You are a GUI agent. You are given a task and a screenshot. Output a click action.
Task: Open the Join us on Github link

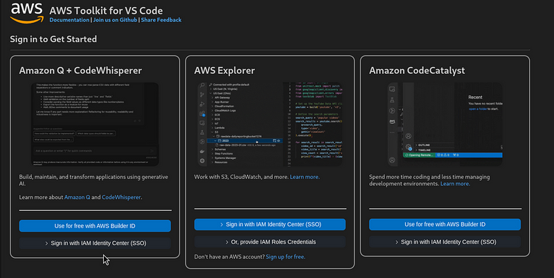point(116,21)
